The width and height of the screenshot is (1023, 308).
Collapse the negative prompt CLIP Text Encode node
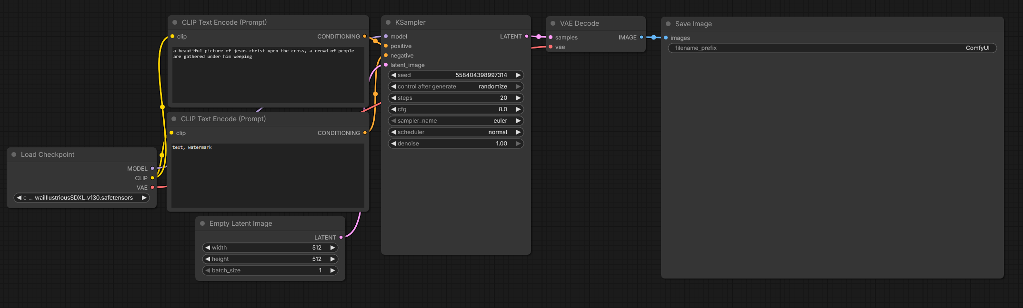174,119
